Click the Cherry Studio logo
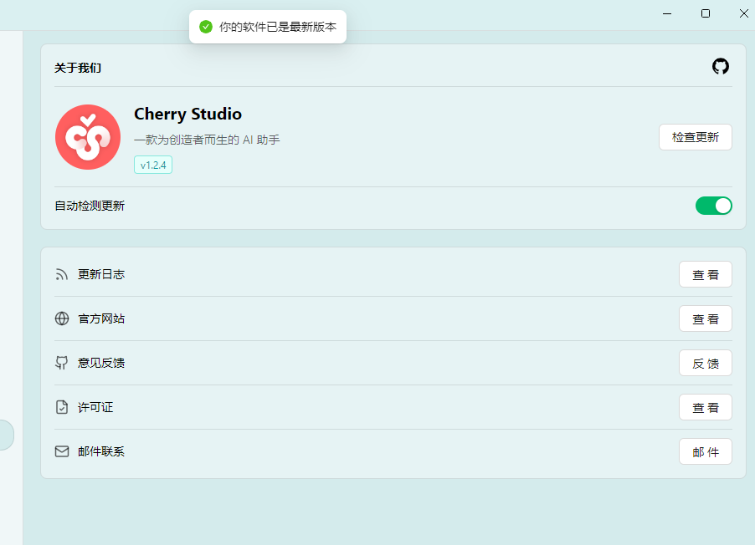This screenshot has height=545, width=755. point(88,137)
